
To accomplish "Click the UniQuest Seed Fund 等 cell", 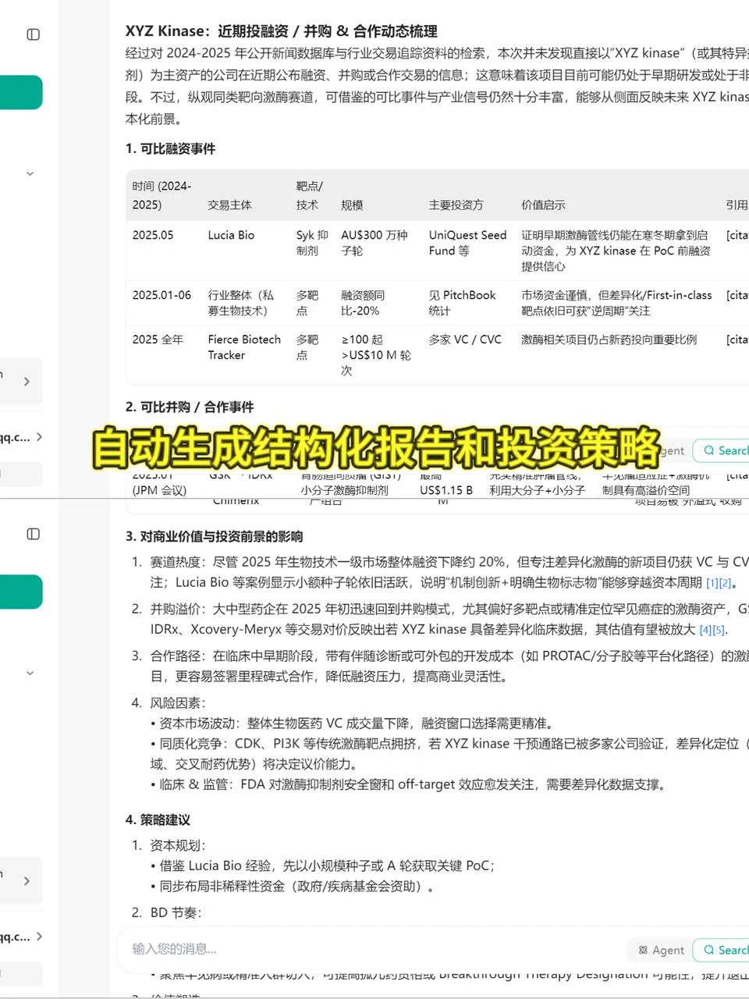I will pyautogui.click(x=467, y=243).
